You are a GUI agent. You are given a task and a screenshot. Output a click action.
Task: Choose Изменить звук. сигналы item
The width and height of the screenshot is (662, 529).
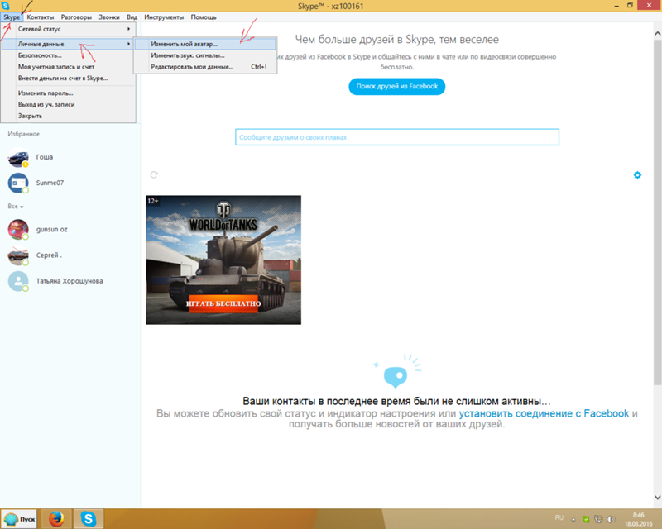205,55
